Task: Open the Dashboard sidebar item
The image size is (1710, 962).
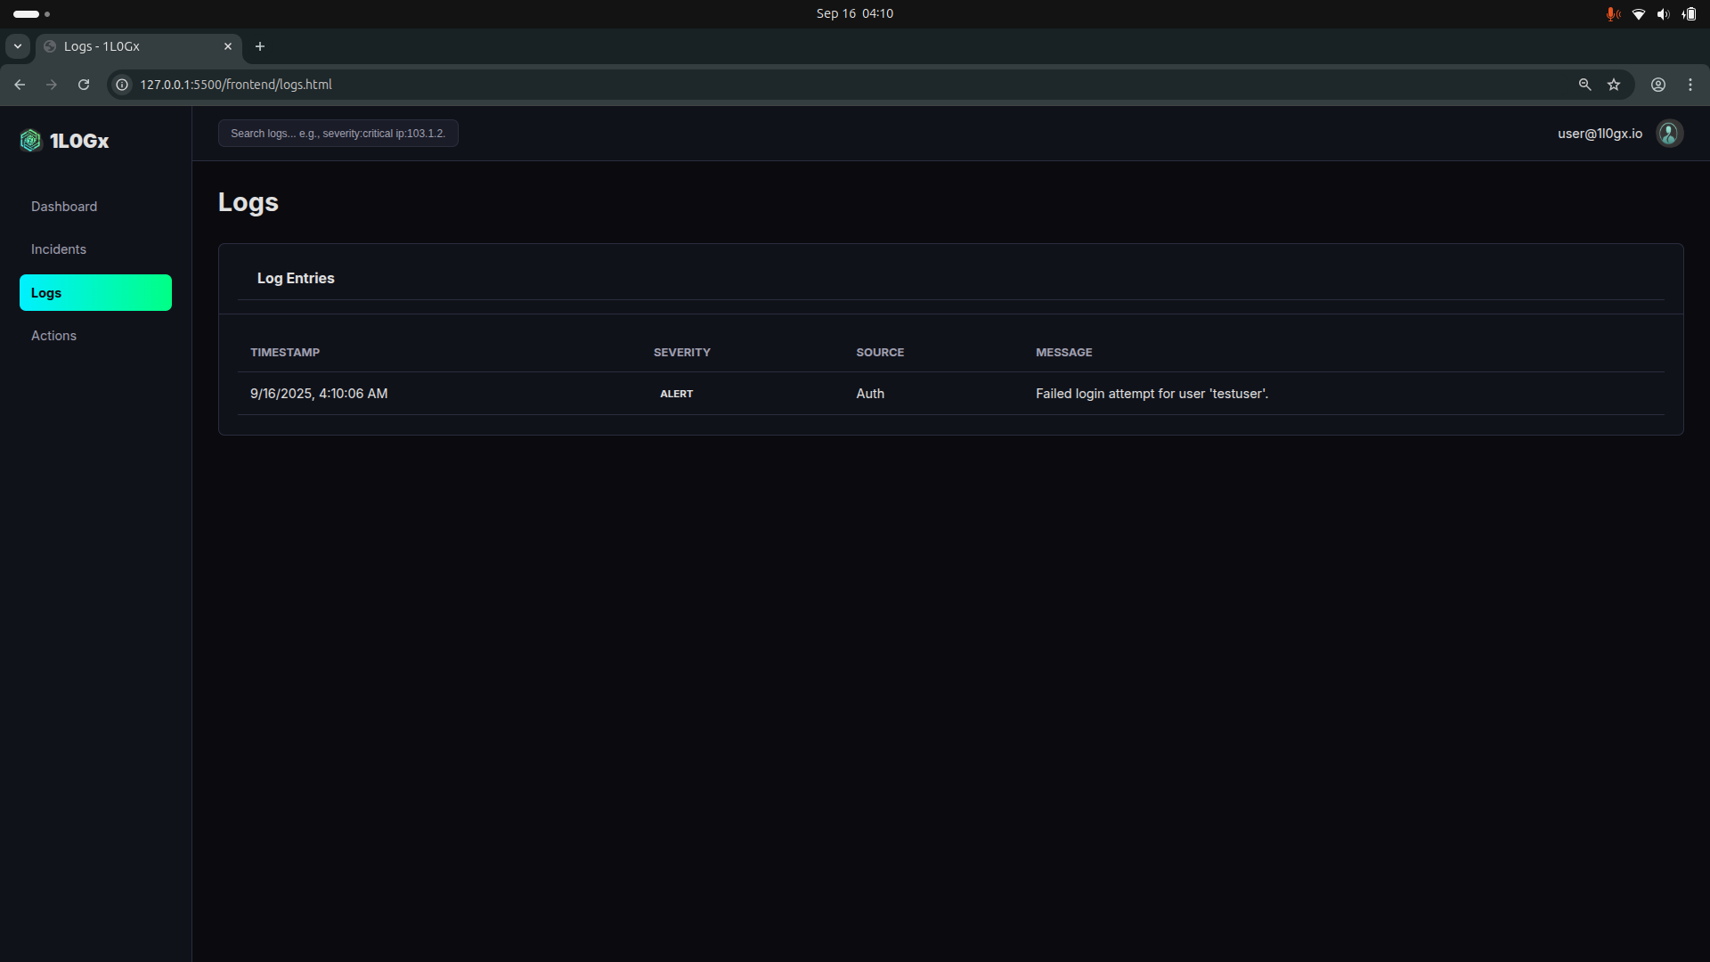Action: tap(64, 207)
